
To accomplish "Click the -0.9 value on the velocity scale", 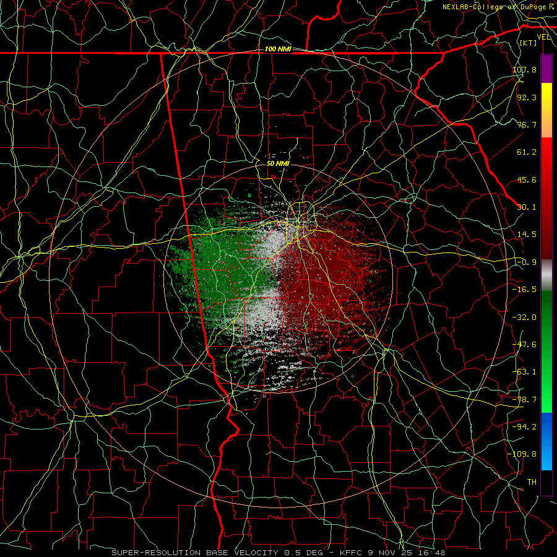I will 527,262.
